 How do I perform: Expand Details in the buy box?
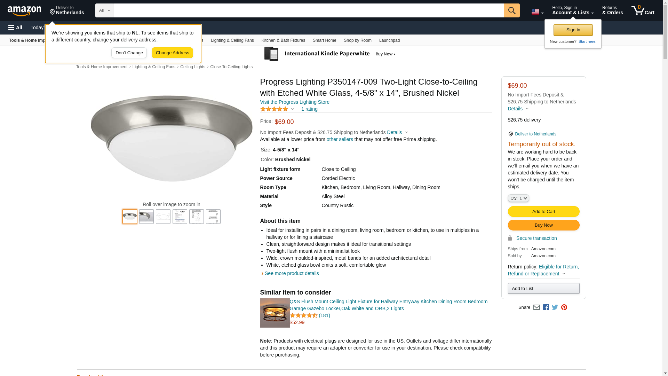pos(518,109)
